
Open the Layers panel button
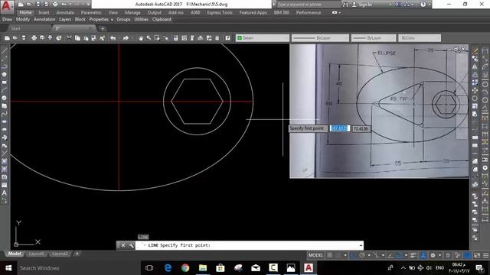pyautogui.click(x=65, y=19)
